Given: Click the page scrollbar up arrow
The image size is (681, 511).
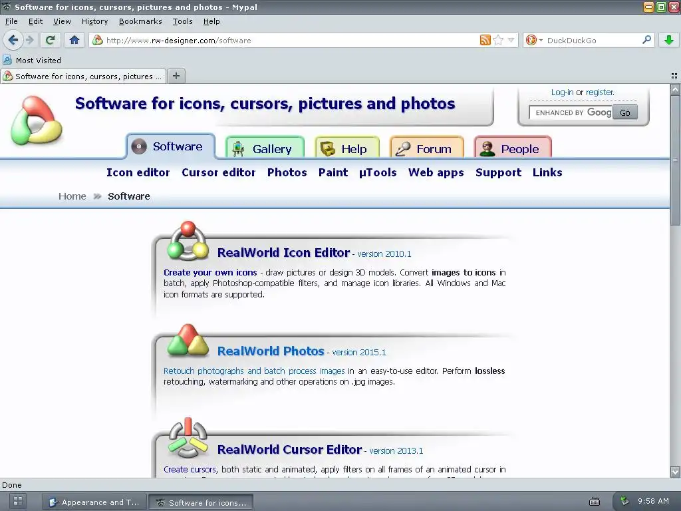Looking at the screenshot, I should [x=675, y=90].
